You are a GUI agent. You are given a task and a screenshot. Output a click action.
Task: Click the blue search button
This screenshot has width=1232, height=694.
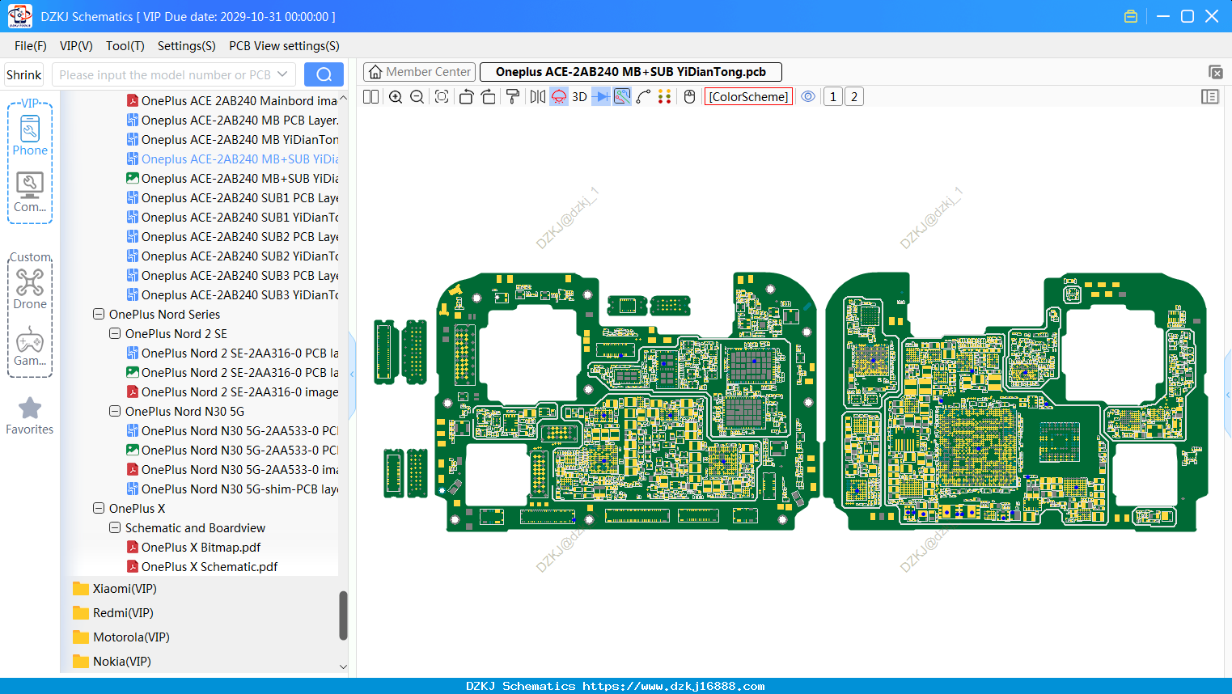324,74
